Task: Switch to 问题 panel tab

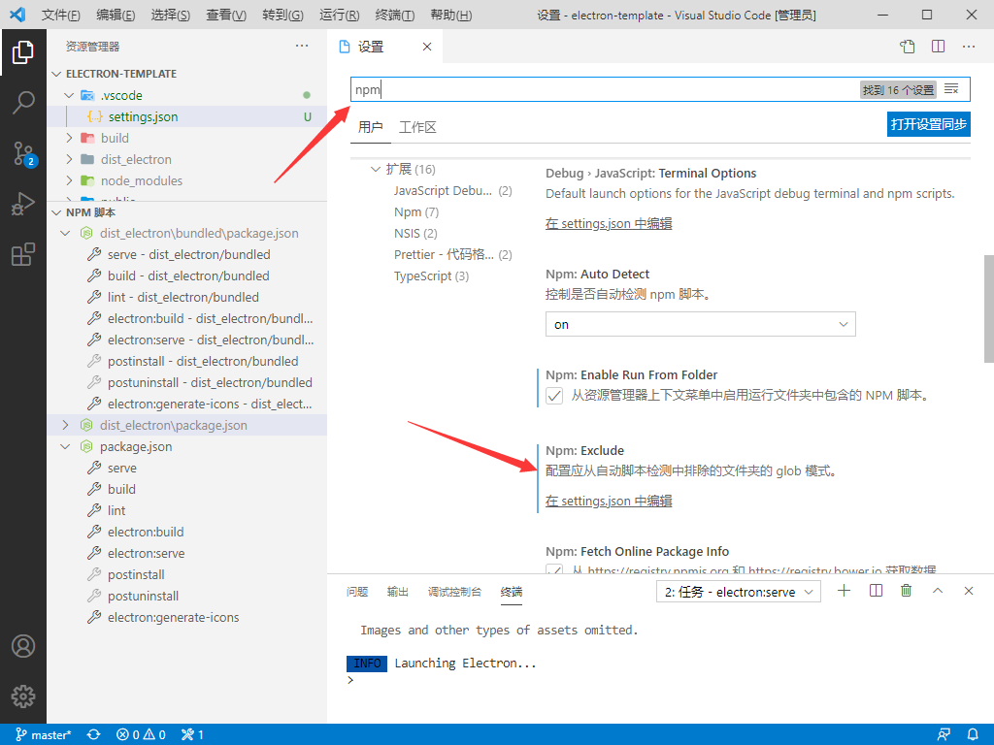Action: pos(357,592)
